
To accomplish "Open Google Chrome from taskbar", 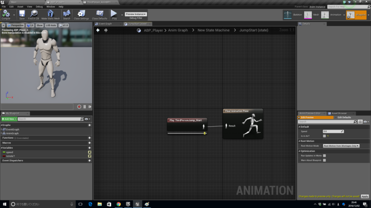I will (x=118, y=204).
